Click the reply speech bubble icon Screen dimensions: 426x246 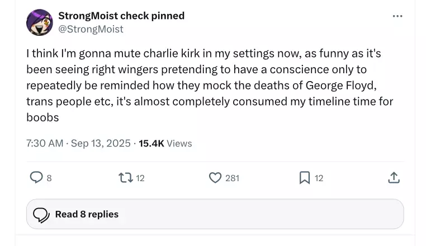[36, 177]
